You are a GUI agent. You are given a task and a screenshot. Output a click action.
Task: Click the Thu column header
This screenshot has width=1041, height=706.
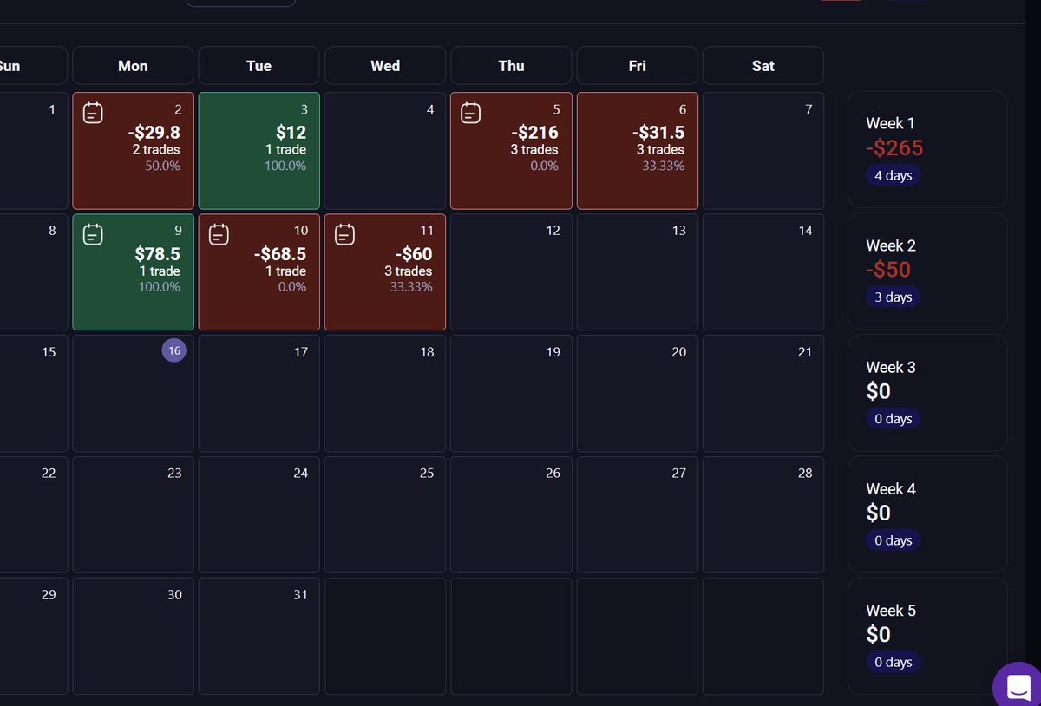tap(511, 66)
